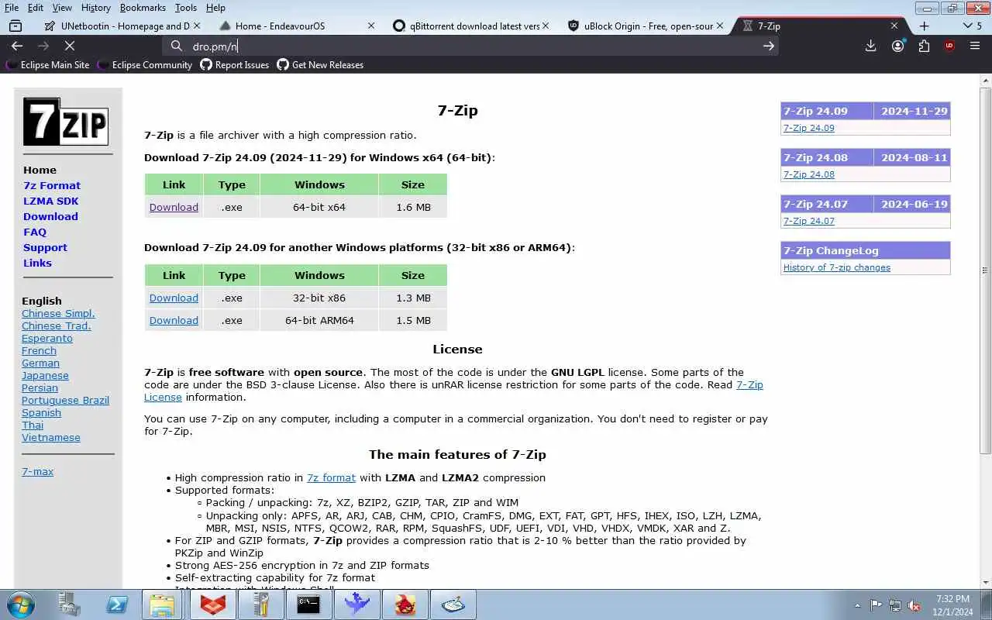Image resolution: width=992 pixels, height=620 pixels.
Task: Download the 32-bit x86 exe
Action: point(174,298)
